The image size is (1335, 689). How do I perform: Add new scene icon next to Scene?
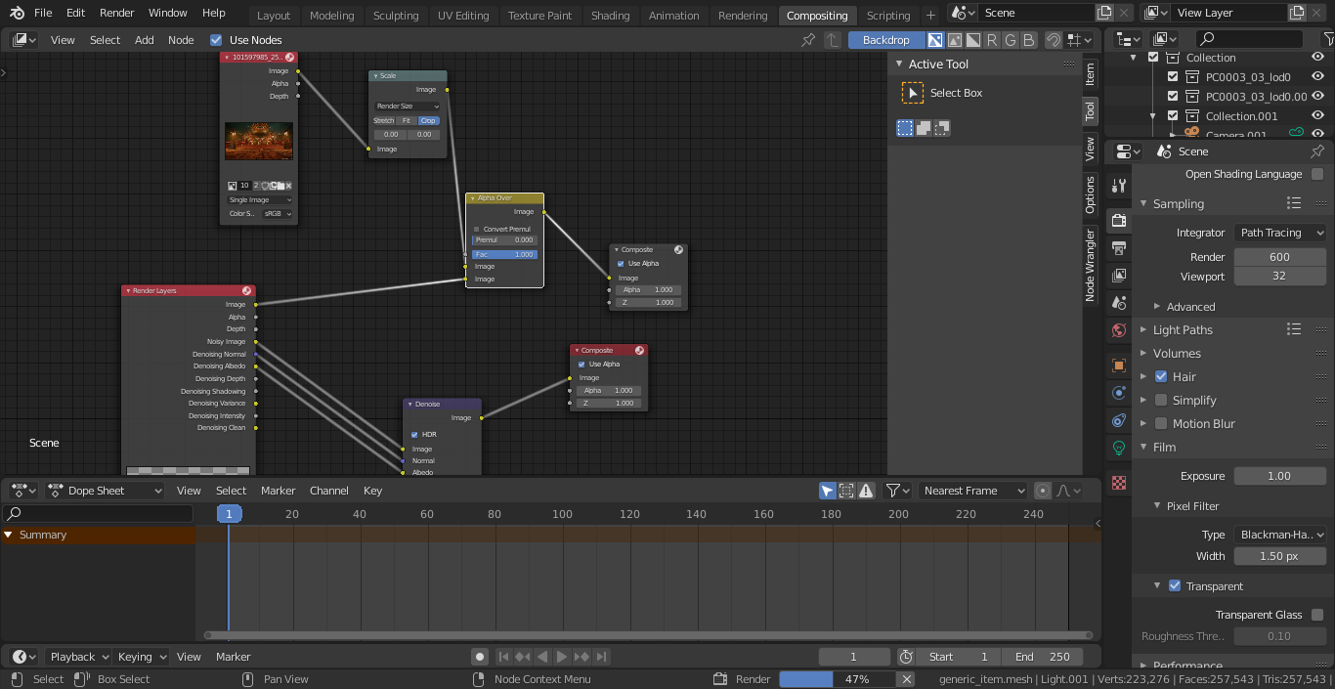pos(1104,13)
